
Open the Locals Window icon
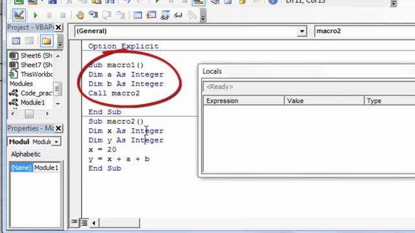coord(137,15)
